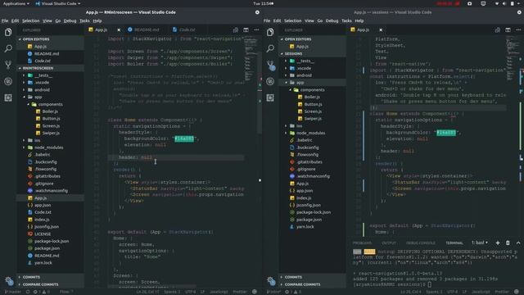This screenshot has height=295, width=524.
Task: Open Source Control in left VS Code window
Action: point(8,65)
